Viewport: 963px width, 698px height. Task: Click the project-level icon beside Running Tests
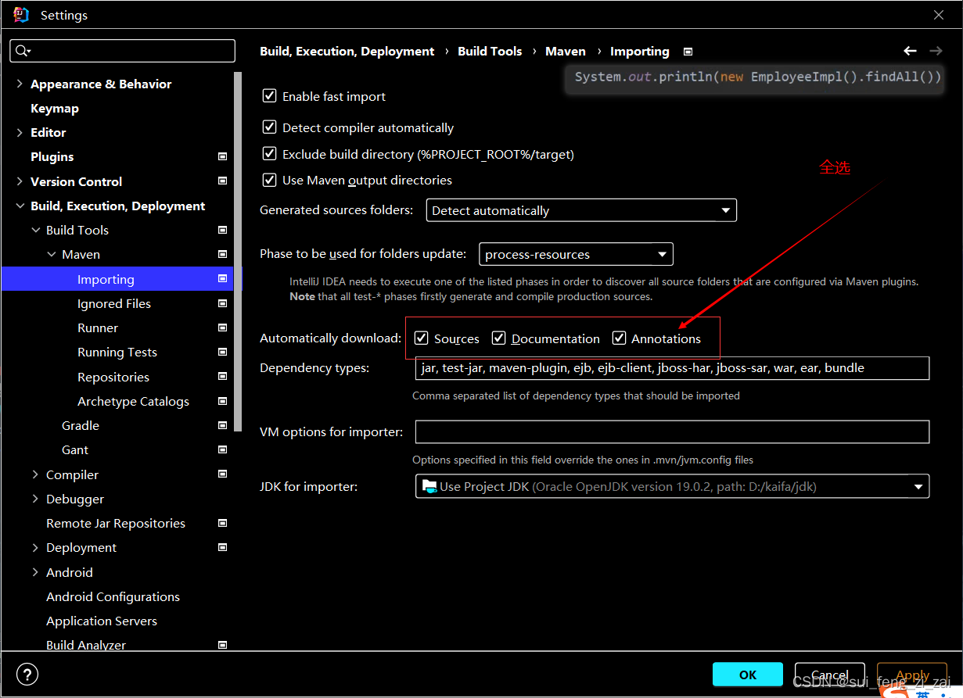click(222, 352)
